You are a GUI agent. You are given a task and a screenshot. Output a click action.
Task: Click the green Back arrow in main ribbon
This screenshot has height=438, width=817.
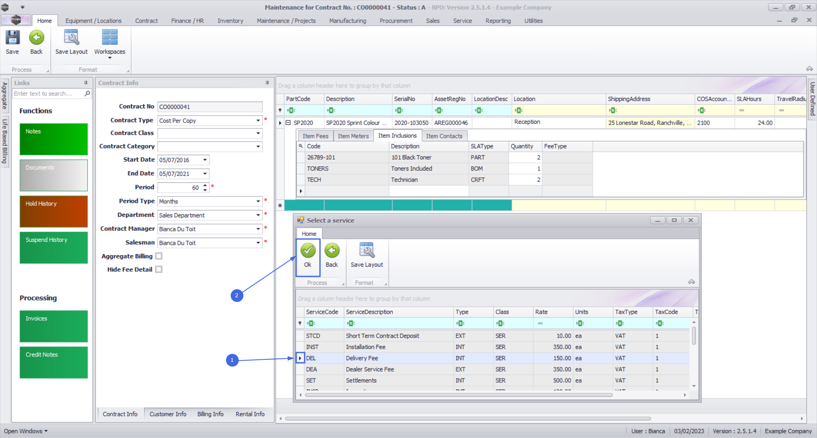tap(36, 38)
